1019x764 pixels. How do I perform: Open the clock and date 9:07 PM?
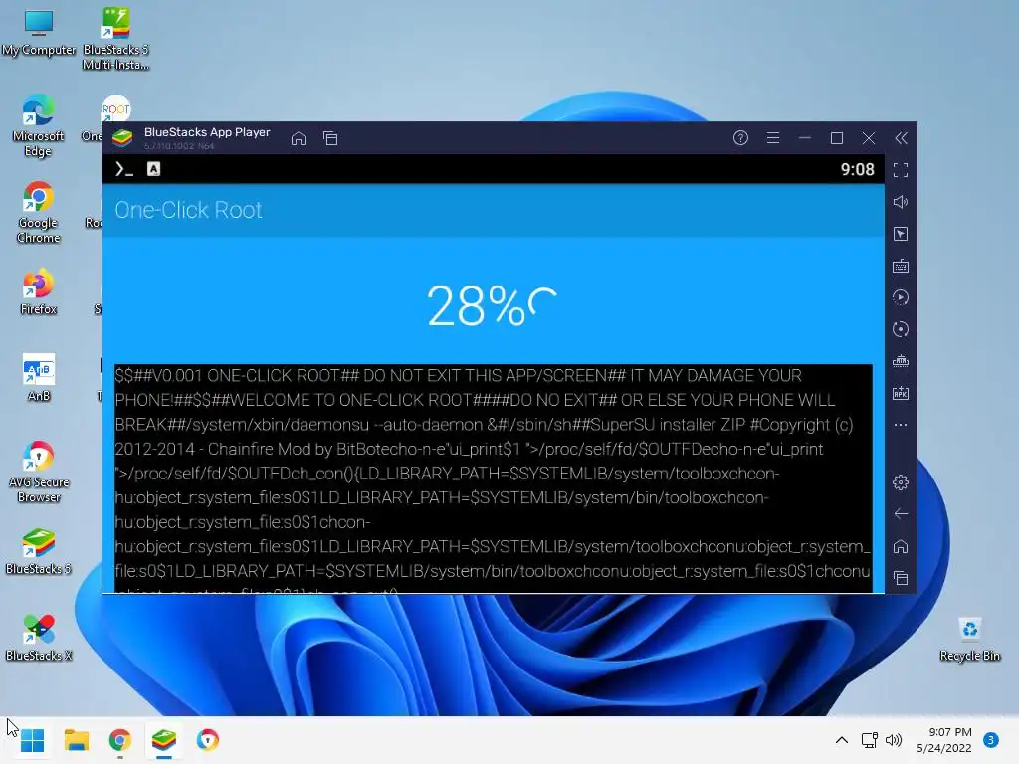[x=944, y=740]
